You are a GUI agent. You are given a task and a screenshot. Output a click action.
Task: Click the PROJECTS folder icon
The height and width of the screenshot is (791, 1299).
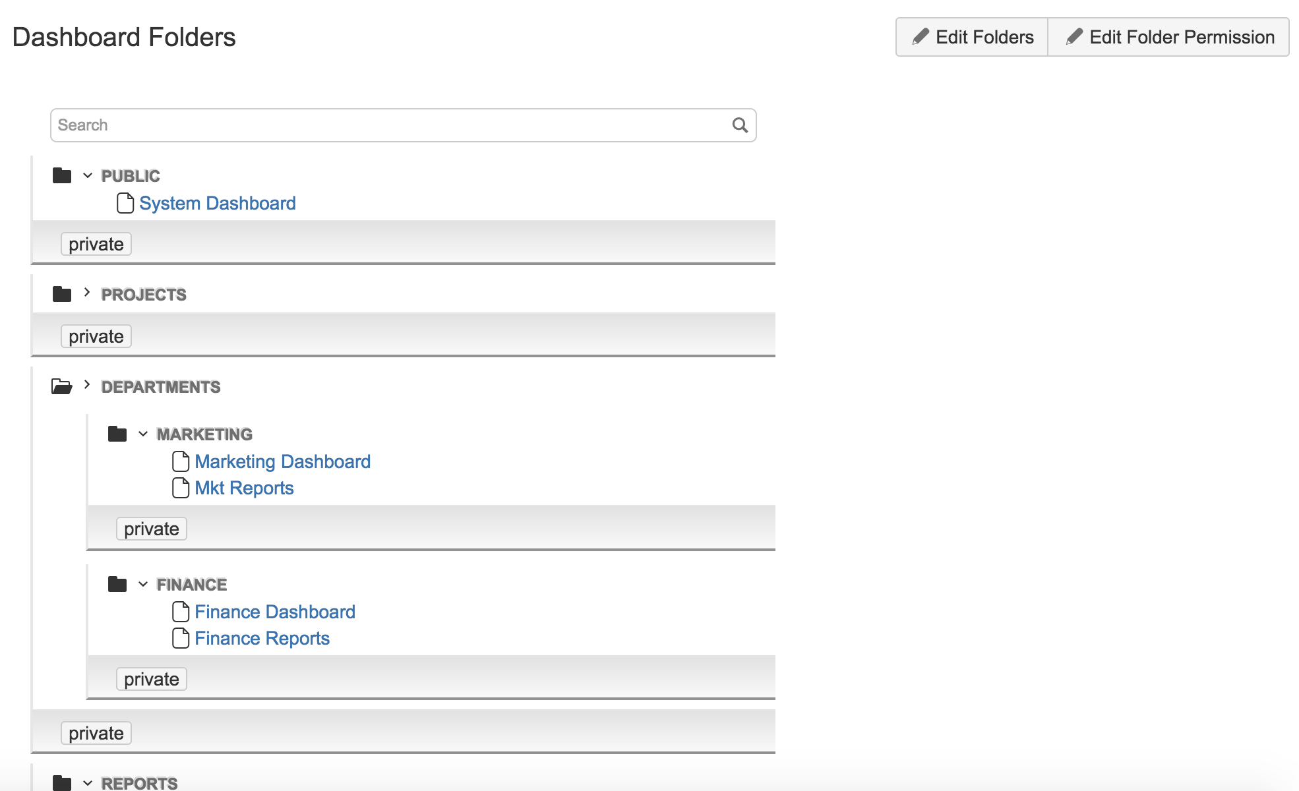click(62, 294)
